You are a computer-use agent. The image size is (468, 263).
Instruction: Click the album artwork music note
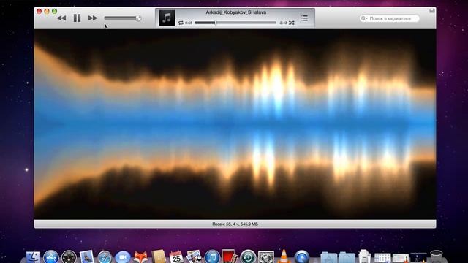tap(167, 18)
